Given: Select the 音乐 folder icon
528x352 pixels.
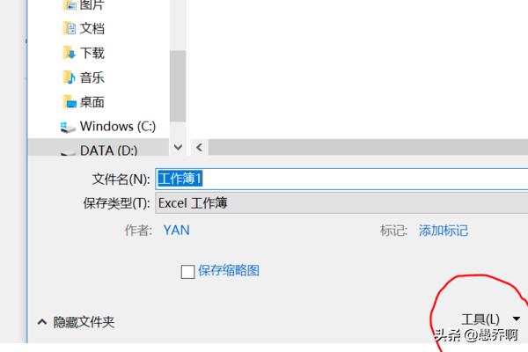Looking at the screenshot, I should coord(70,77).
